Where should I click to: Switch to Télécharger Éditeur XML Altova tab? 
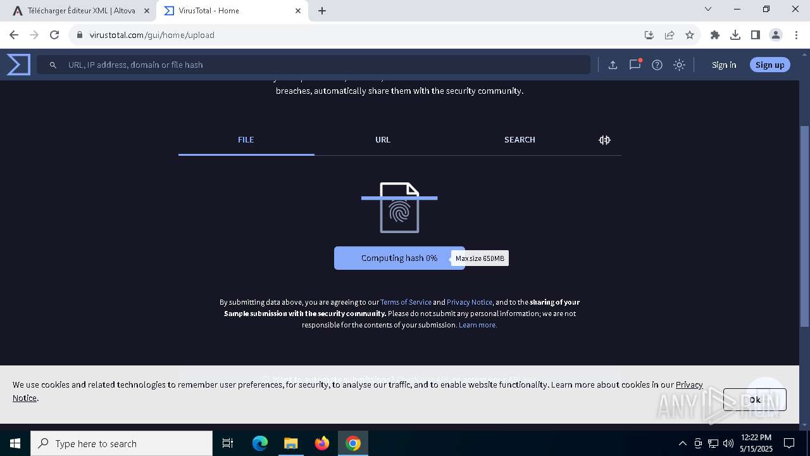tap(81, 11)
